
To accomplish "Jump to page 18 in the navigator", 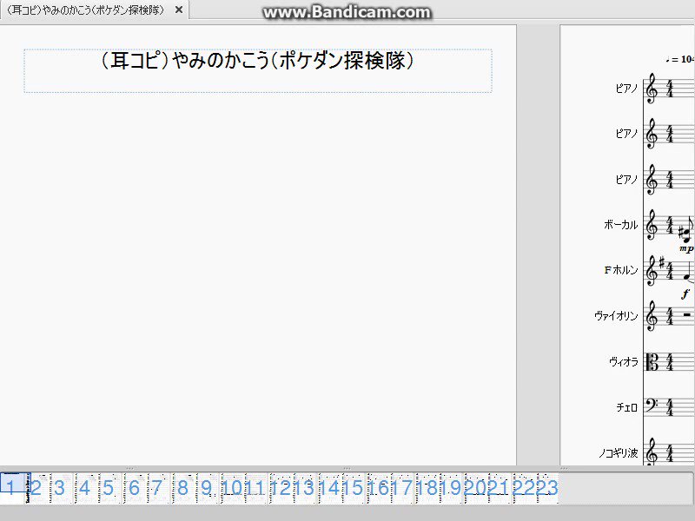I will (427, 487).
